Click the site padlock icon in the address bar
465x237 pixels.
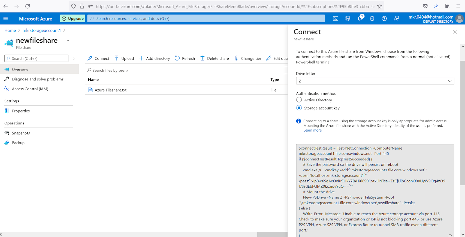click(x=82, y=6)
